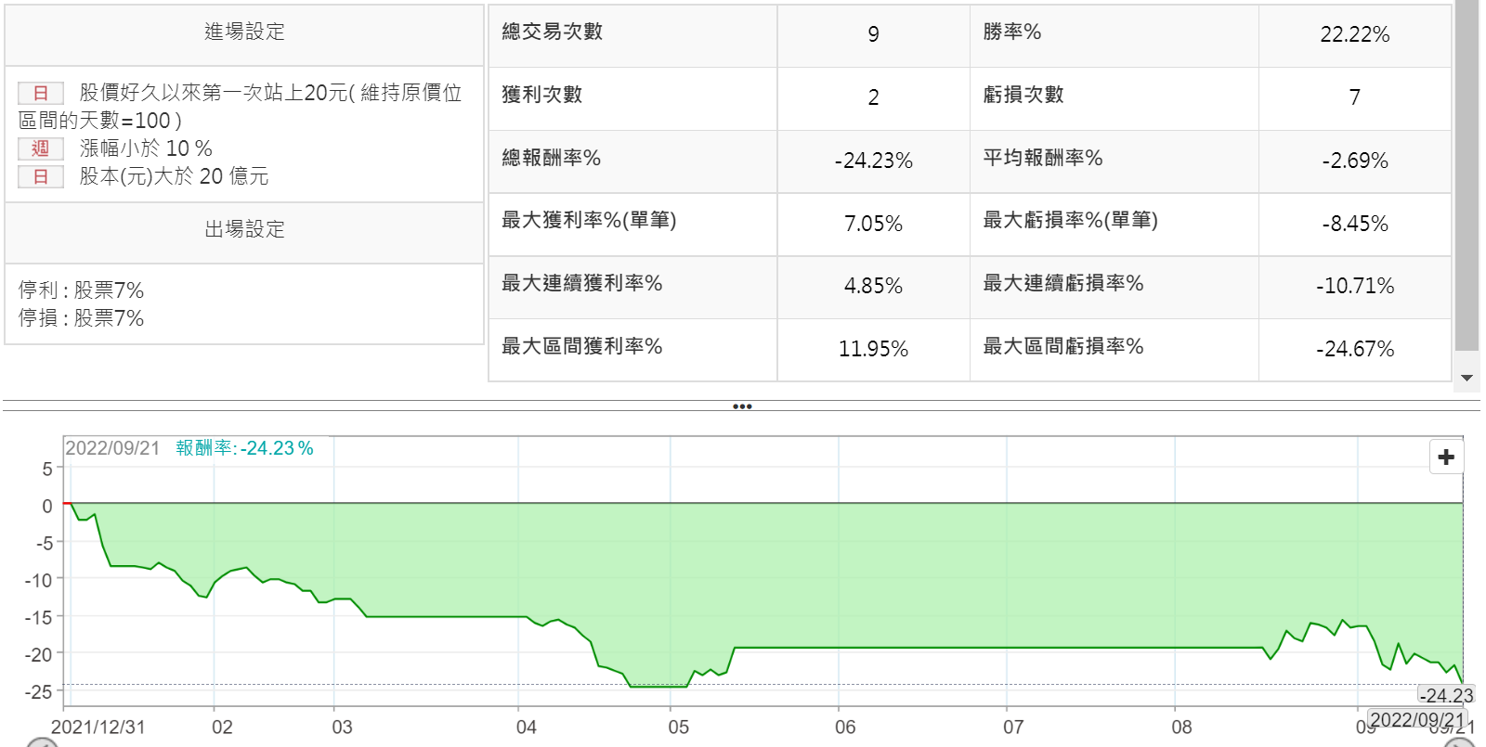Screen dimensions: 1486x747
Task: Click the 報酬率:-24.23 % chart legend text
Action: [244, 448]
